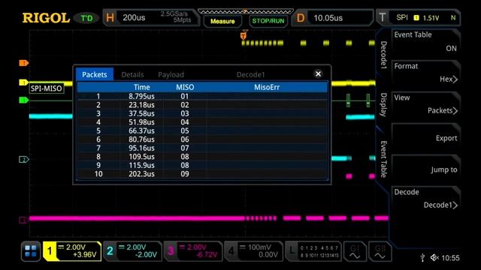Close the Decode1 event table popup
This screenshot has height=270, width=481.
pos(318,73)
